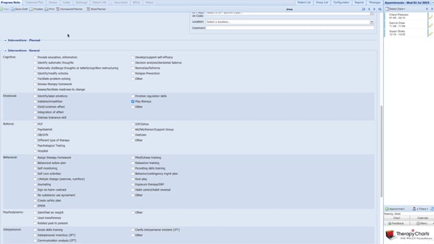Click the green add Appointment icon

coord(387,209)
